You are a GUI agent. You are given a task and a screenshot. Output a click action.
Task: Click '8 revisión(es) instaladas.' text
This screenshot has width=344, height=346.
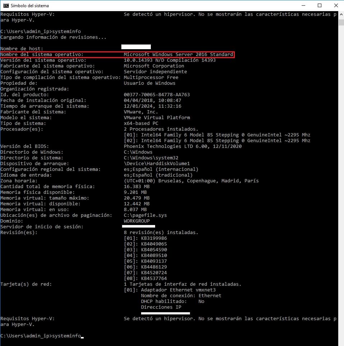(x=161, y=232)
